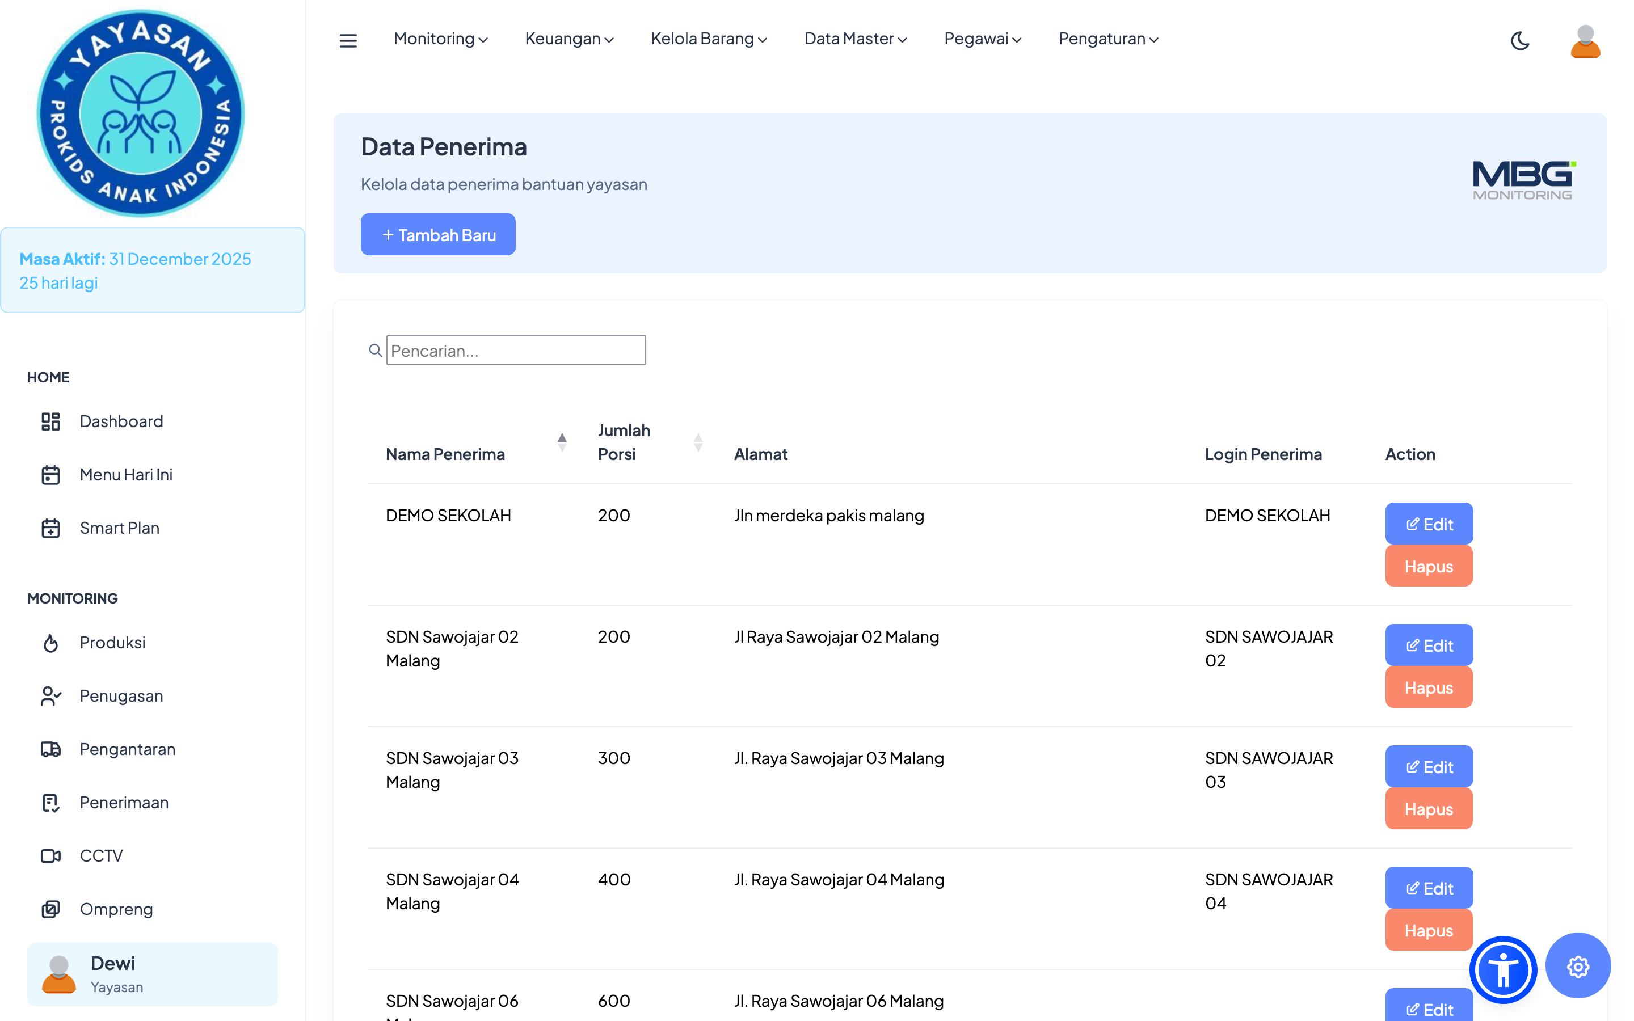Expand the Data Master dropdown
1634x1021 pixels.
point(855,39)
